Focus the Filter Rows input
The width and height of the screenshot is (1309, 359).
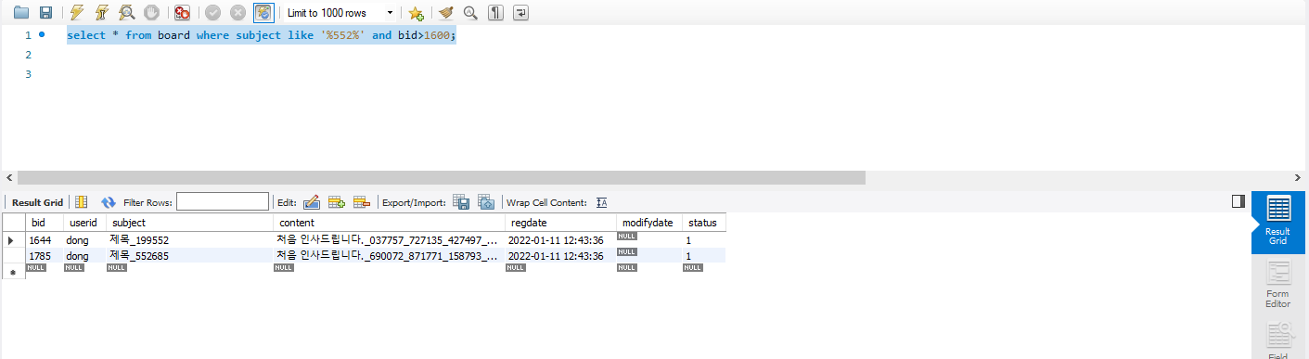[x=223, y=202]
